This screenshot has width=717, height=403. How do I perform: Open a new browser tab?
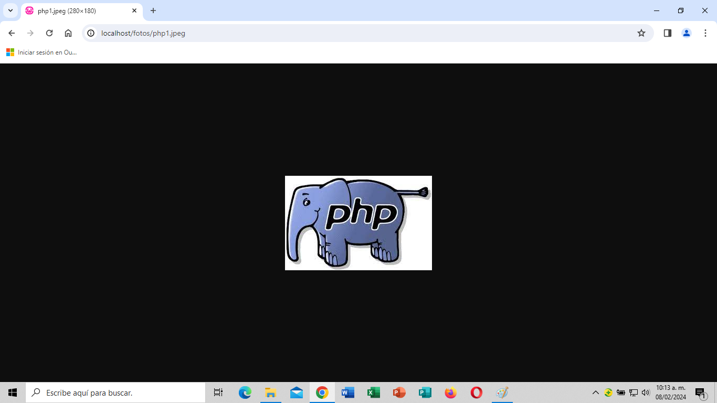click(153, 10)
